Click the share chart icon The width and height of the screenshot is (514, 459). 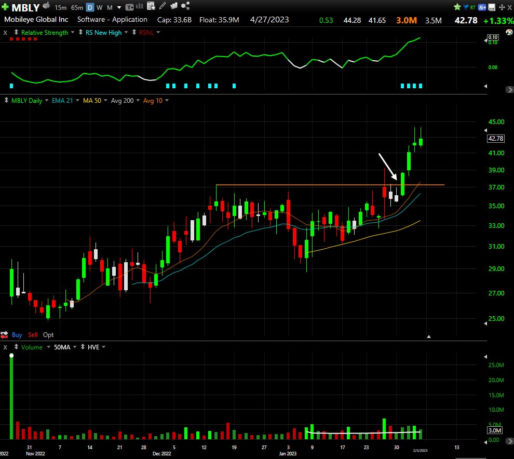click(185, 6)
